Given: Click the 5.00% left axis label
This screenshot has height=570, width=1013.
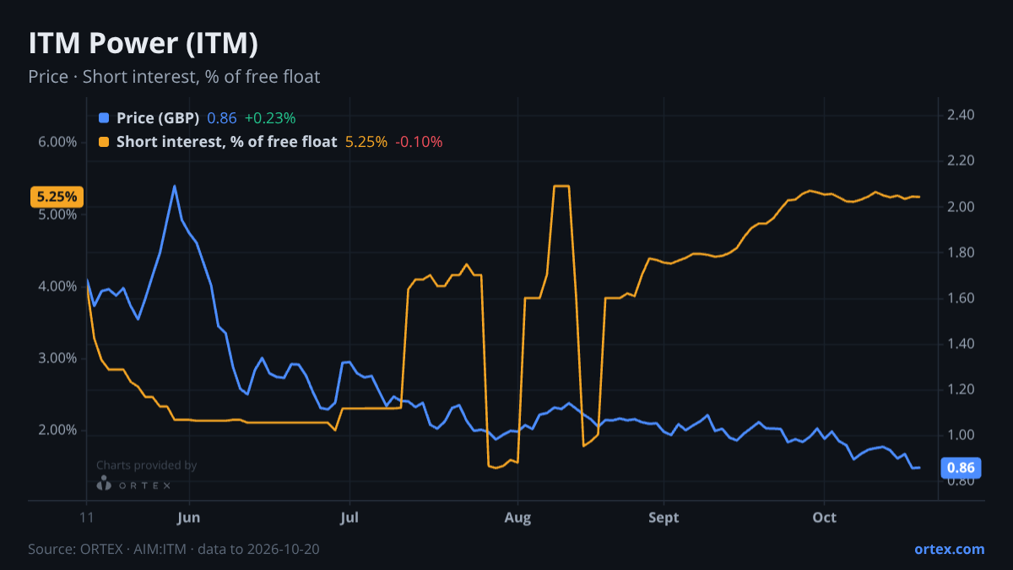Looking at the screenshot, I should 57,214.
